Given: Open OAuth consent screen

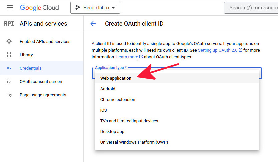Looking at the screenshot, I should click(x=42, y=82).
